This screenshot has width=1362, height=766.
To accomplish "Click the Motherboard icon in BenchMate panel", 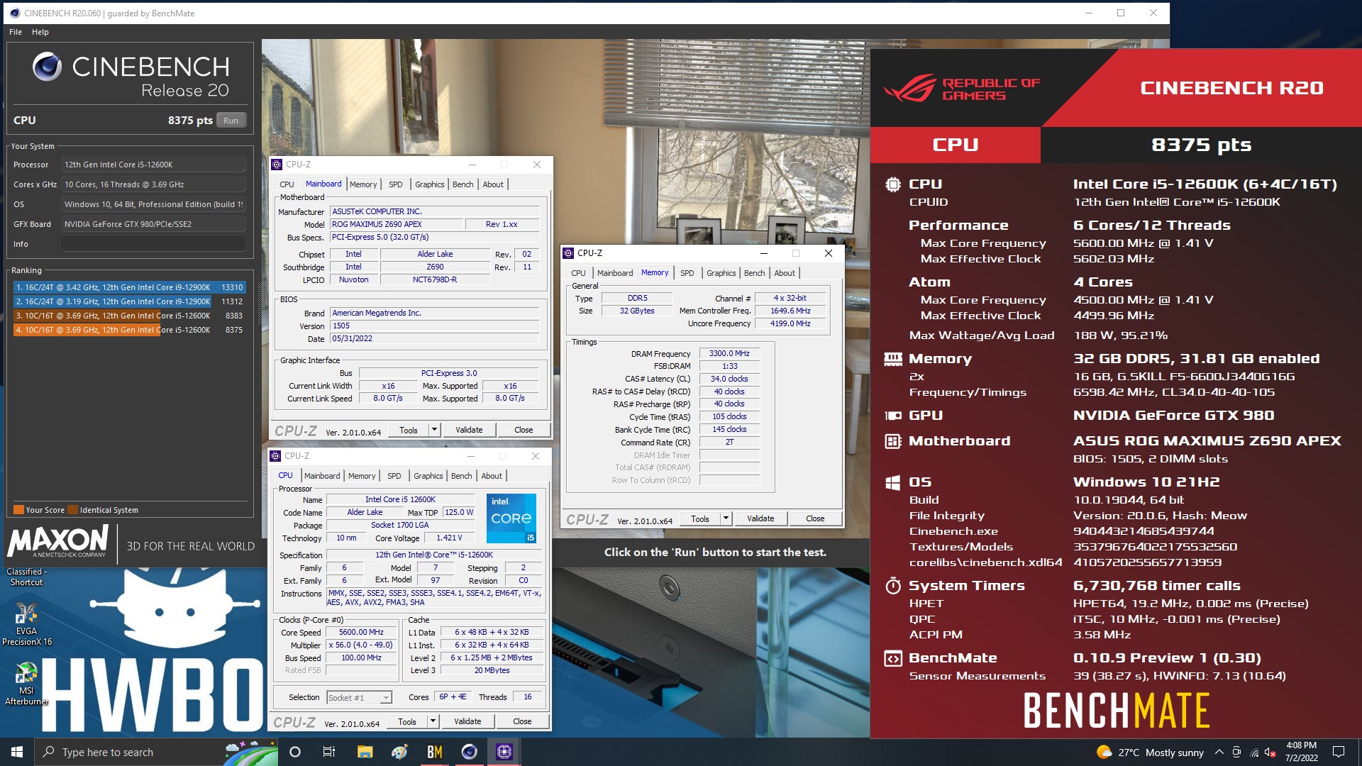I will [x=892, y=441].
